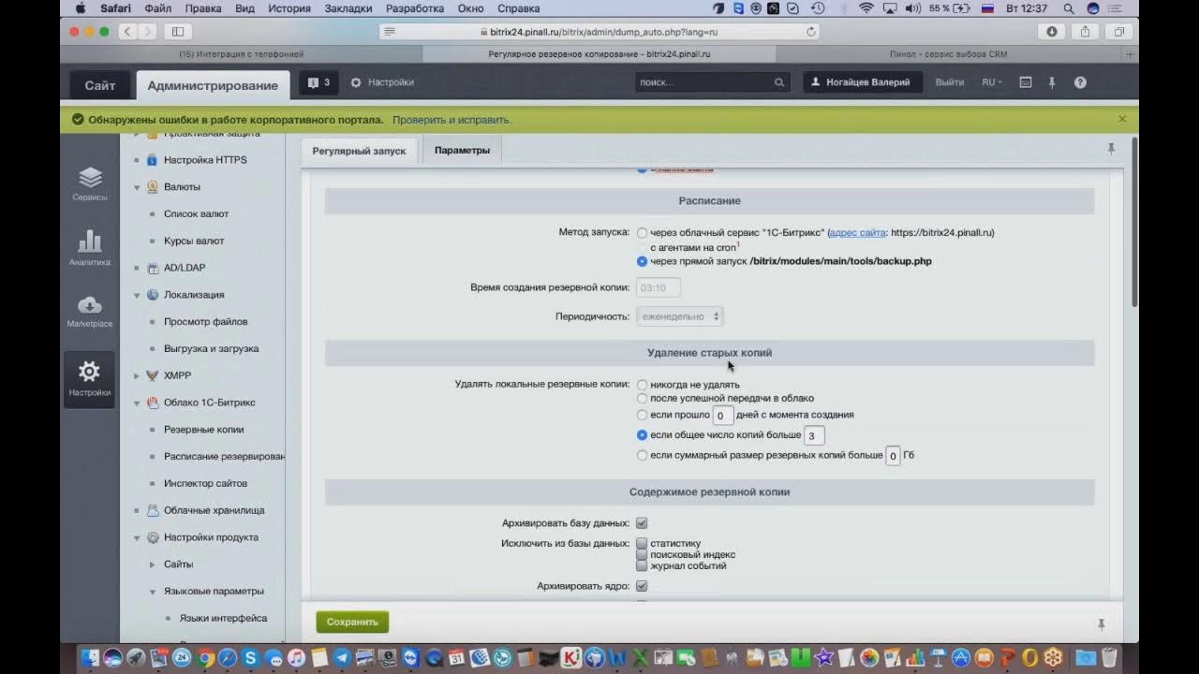This screenshot has height=674, width=1199.
Task: Collapse the Облако 1С-Битрикс node
Action: (137, 403)
